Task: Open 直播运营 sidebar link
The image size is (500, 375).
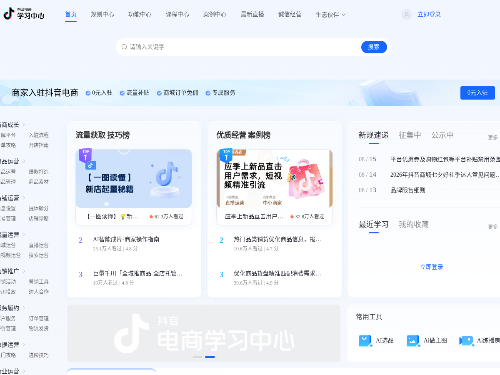Action: (x=39, y=245)
